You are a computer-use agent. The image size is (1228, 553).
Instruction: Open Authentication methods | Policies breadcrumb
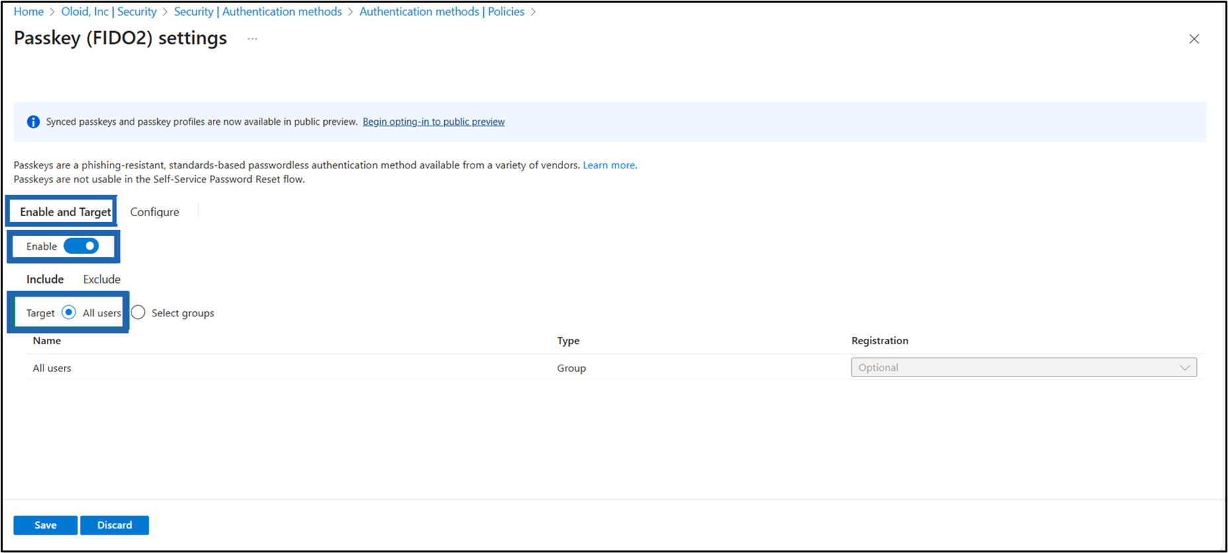coord(442,12)
